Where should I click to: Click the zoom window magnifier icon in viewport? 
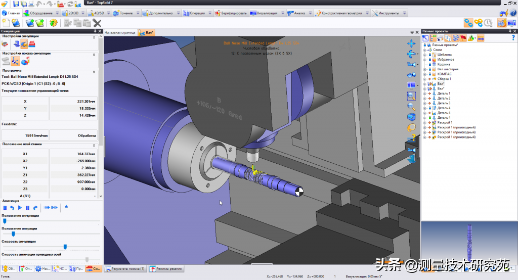[x=411, y=96]
